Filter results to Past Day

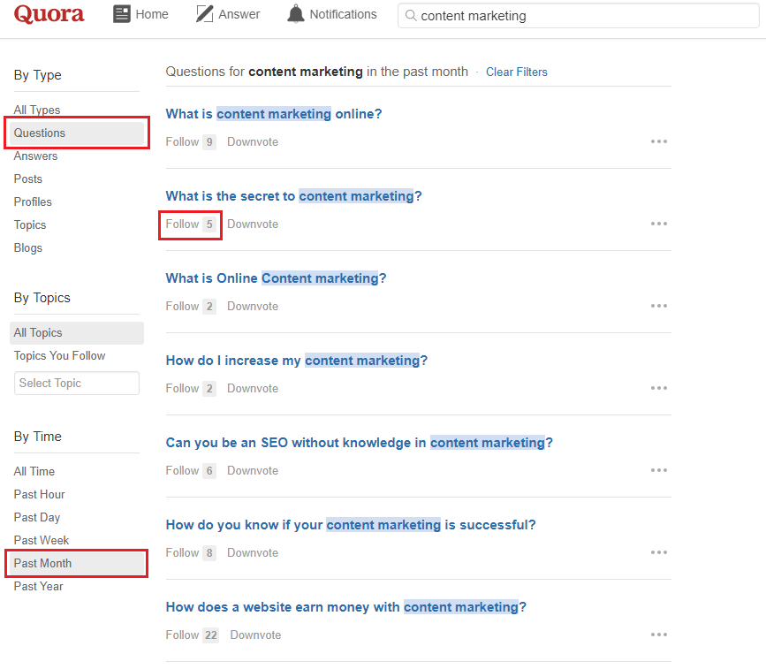37,518
